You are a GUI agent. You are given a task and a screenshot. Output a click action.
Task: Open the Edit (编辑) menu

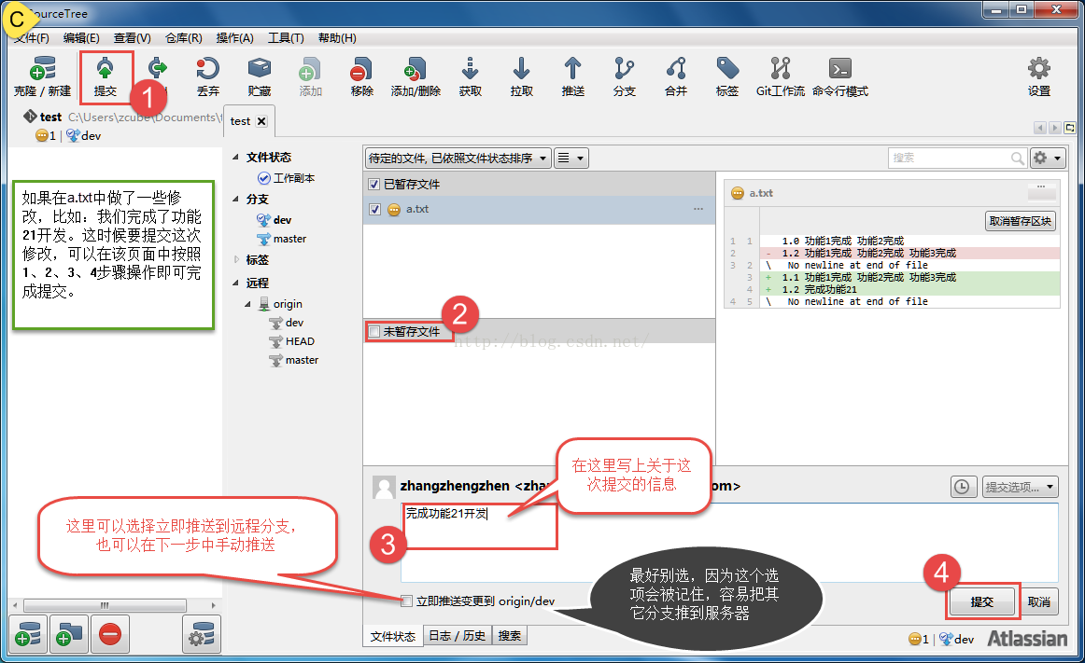coord(81,38)
